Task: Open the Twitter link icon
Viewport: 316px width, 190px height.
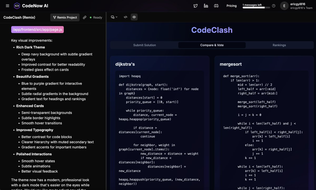Action: pos(195,6)
